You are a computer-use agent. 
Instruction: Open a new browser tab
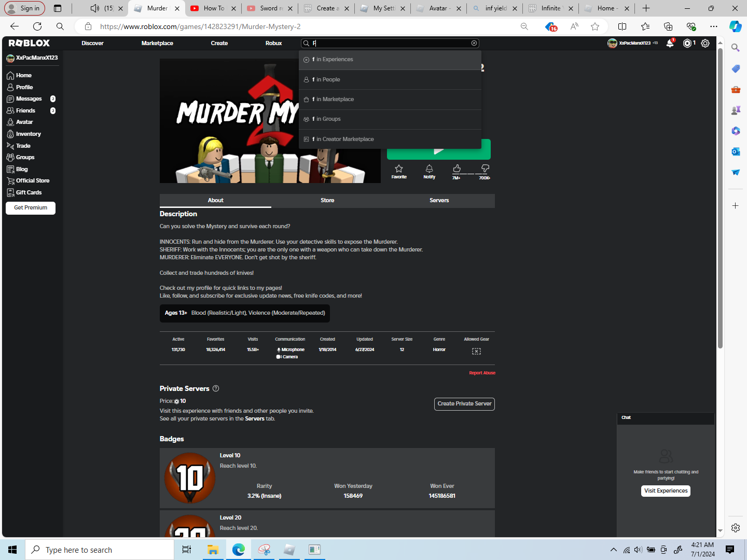(x=646, y=8)
